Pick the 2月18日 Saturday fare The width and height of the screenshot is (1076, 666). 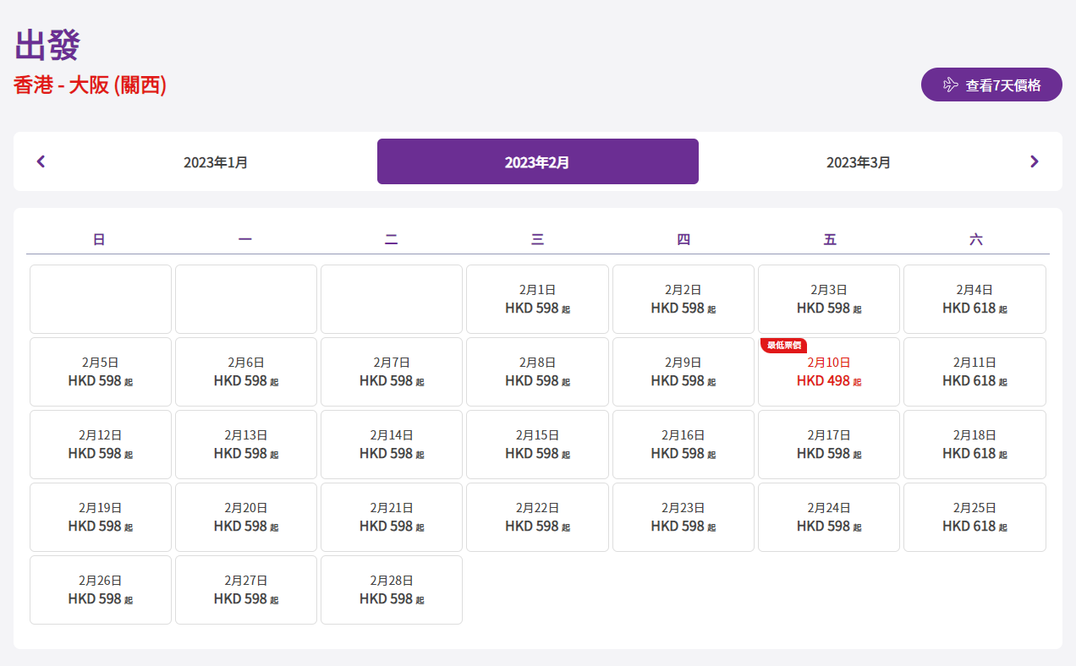coord(974,445)
